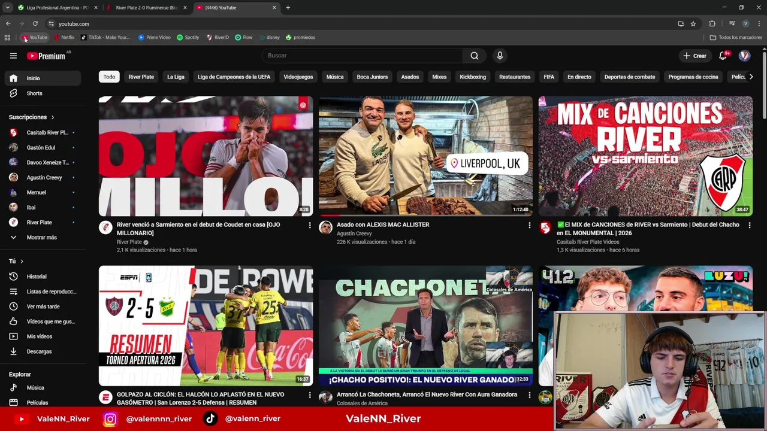This screenshot has height=431, width=767.
Task: Open Videos que me gustan
Action: pos(43,321)
